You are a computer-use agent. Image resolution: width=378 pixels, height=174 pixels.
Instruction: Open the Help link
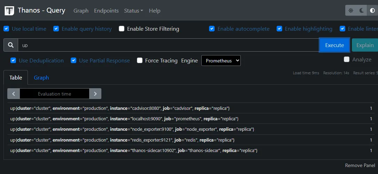pyautogui.click(x=155, y=10)
